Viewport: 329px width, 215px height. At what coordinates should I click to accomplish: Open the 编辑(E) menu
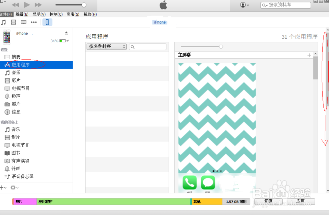[22, 14]
